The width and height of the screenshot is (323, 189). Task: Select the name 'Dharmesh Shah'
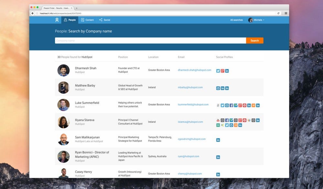[x=86, y=68]
